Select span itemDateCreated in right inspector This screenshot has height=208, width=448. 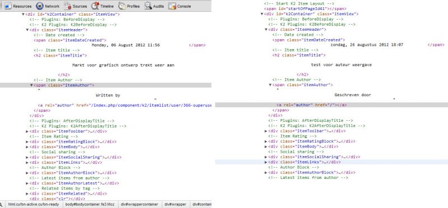point(309,40)
